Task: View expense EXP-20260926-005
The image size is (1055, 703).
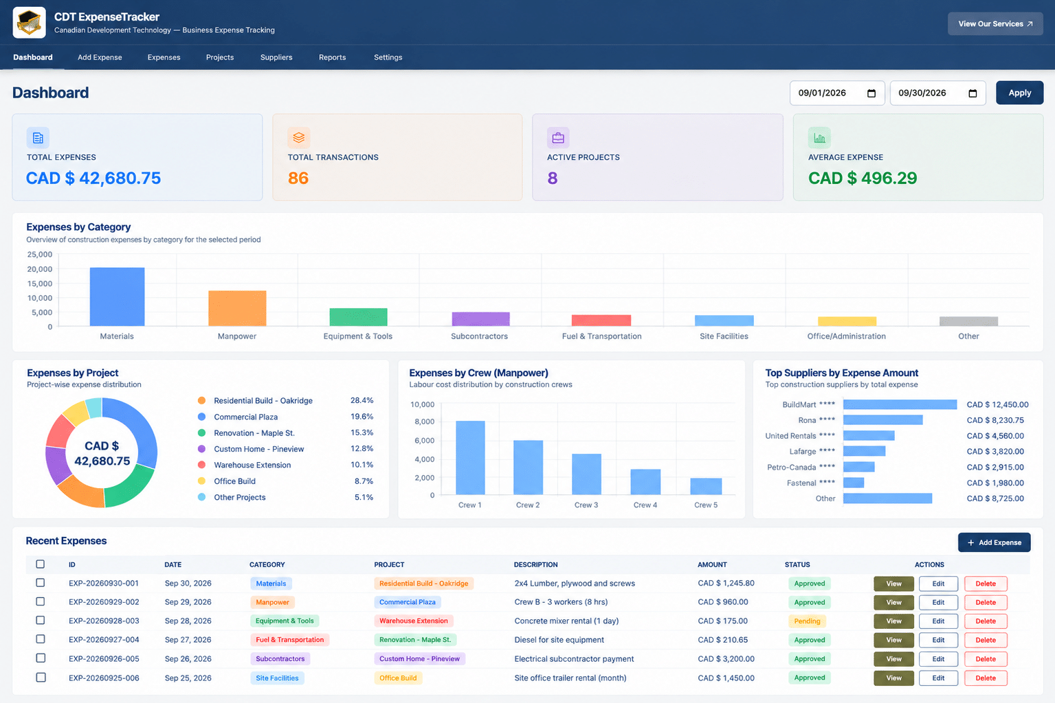Action: click(x=893, y=659)
